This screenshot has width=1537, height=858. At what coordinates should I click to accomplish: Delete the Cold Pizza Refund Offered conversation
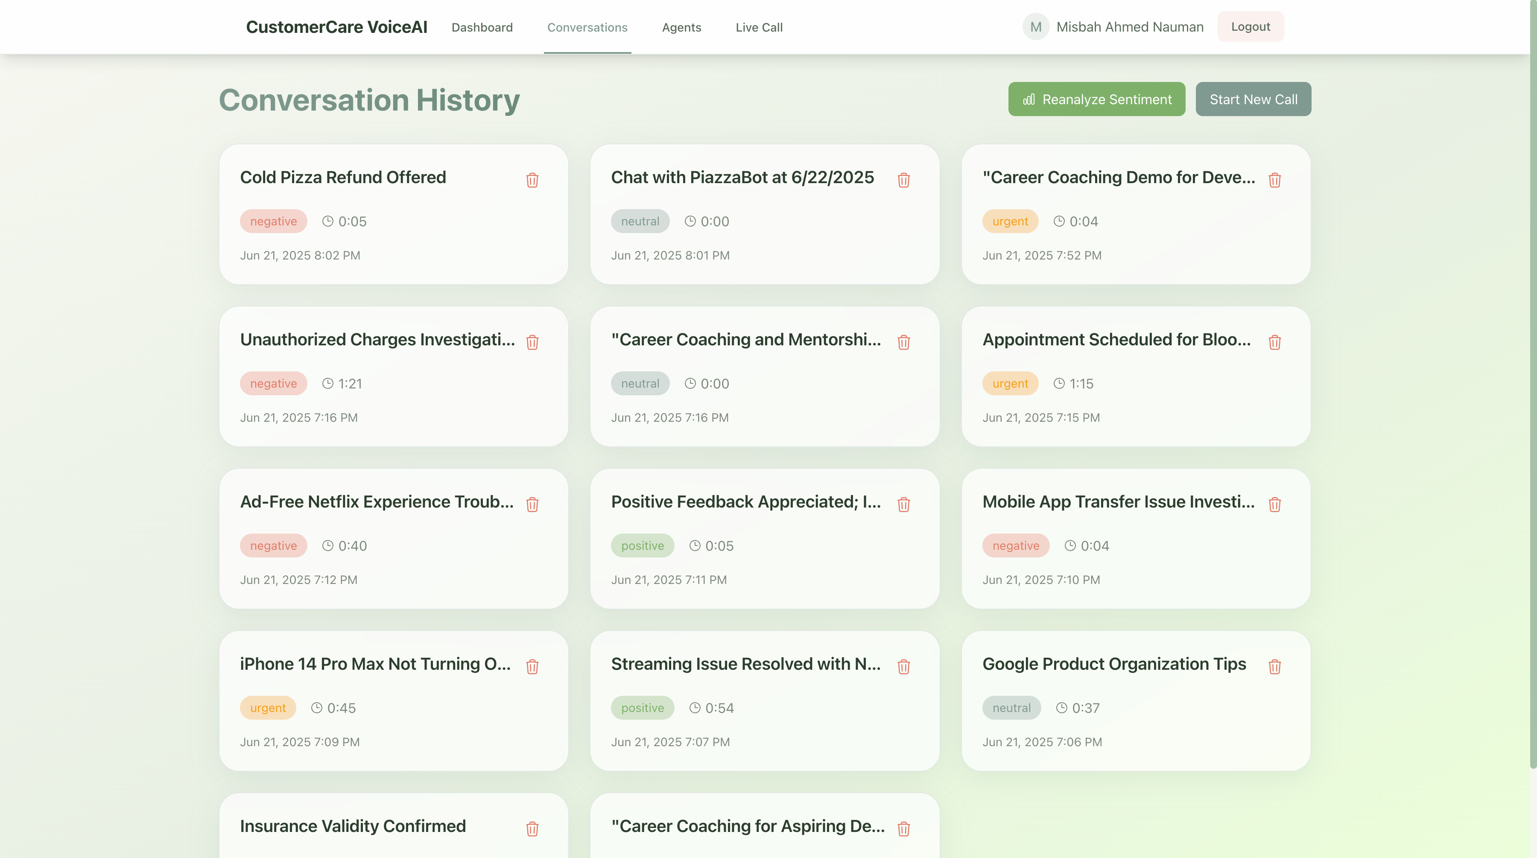(x=532, y=180)
